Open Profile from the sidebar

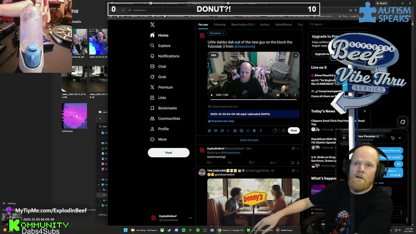tap(160, 129)
